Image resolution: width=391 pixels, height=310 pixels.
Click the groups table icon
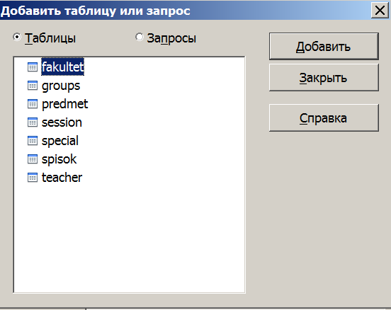(33, 85)
